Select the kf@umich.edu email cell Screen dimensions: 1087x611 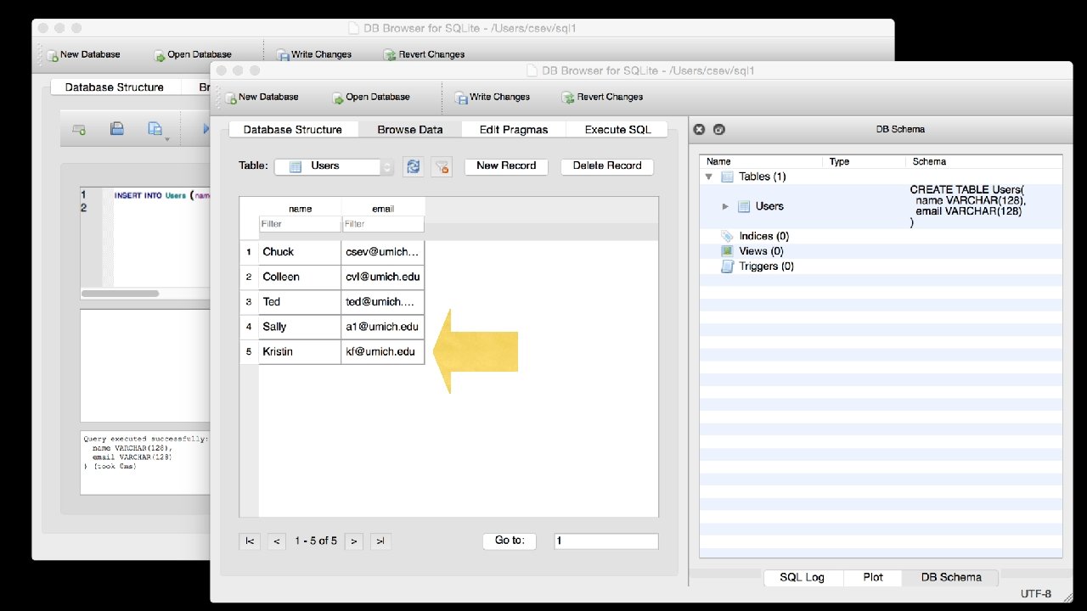pyautogui.click(x=383, y=351)
